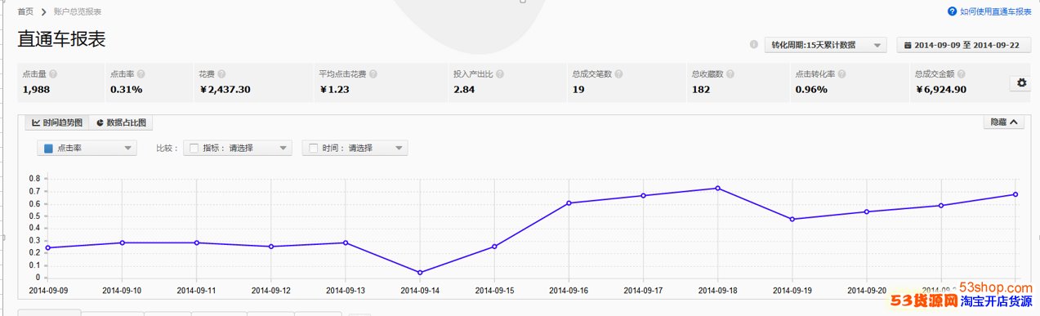Switch to 数据占比图 tab
Screen dimensions: 1040x316
click(x=121, y=122)
